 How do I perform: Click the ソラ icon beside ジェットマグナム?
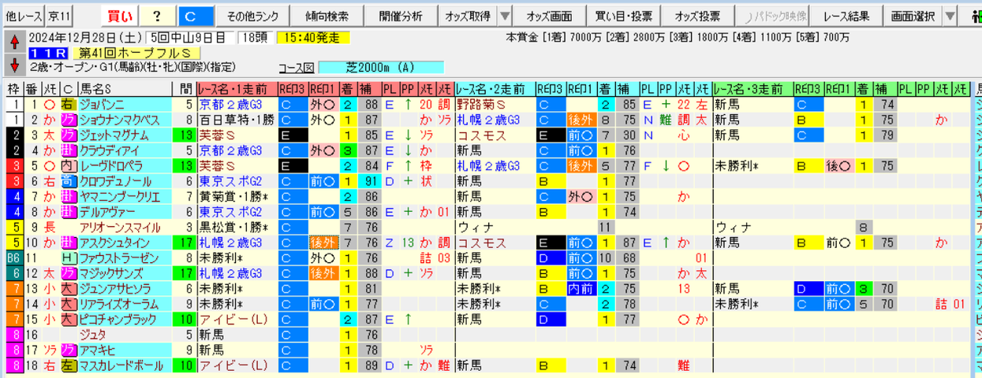coord(68,135)
